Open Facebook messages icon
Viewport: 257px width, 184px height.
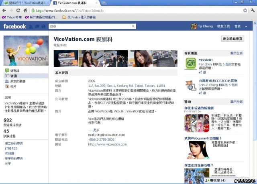click(x=37, y=26)
